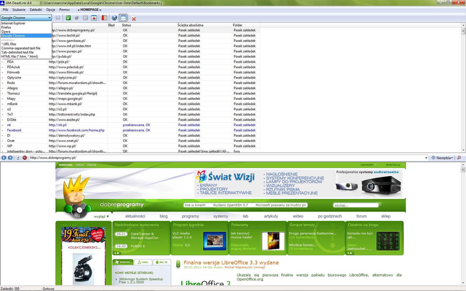
Task: Switch to MACOS tab at page top
Action: pyautogui.click(x=92, y=165)
